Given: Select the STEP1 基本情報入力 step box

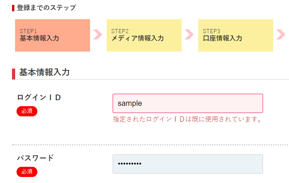Looking at the screenshot, I should [52, 35].
